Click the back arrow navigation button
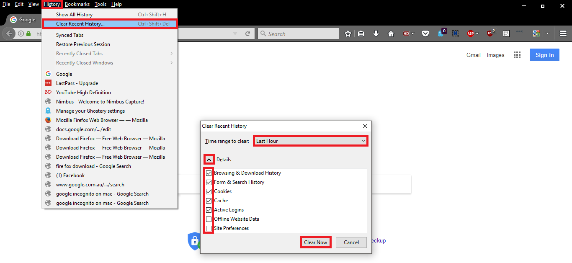 (x=9, y=34)
